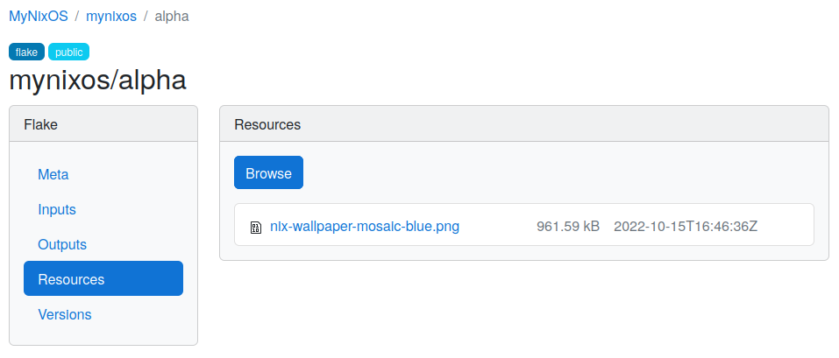
Task: Click the Flake sidebar panel header
Action: [x=103, y=124]
